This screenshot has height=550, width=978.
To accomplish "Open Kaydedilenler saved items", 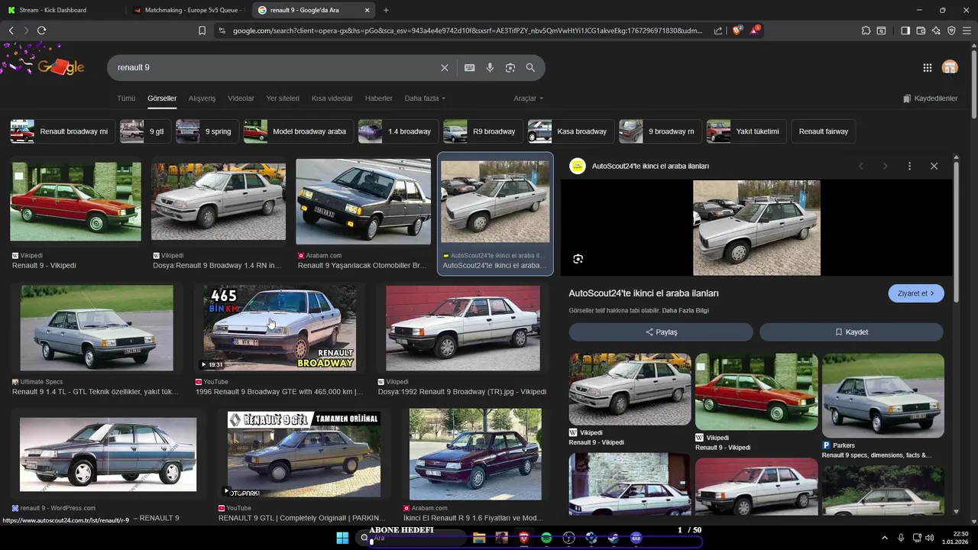I will tap(930, 99).
